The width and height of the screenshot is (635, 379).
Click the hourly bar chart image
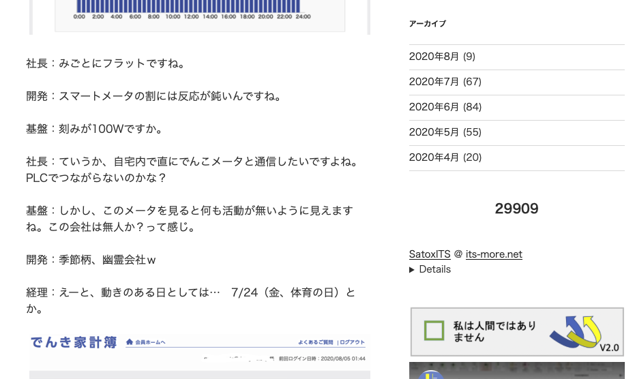tap(199, 15)
